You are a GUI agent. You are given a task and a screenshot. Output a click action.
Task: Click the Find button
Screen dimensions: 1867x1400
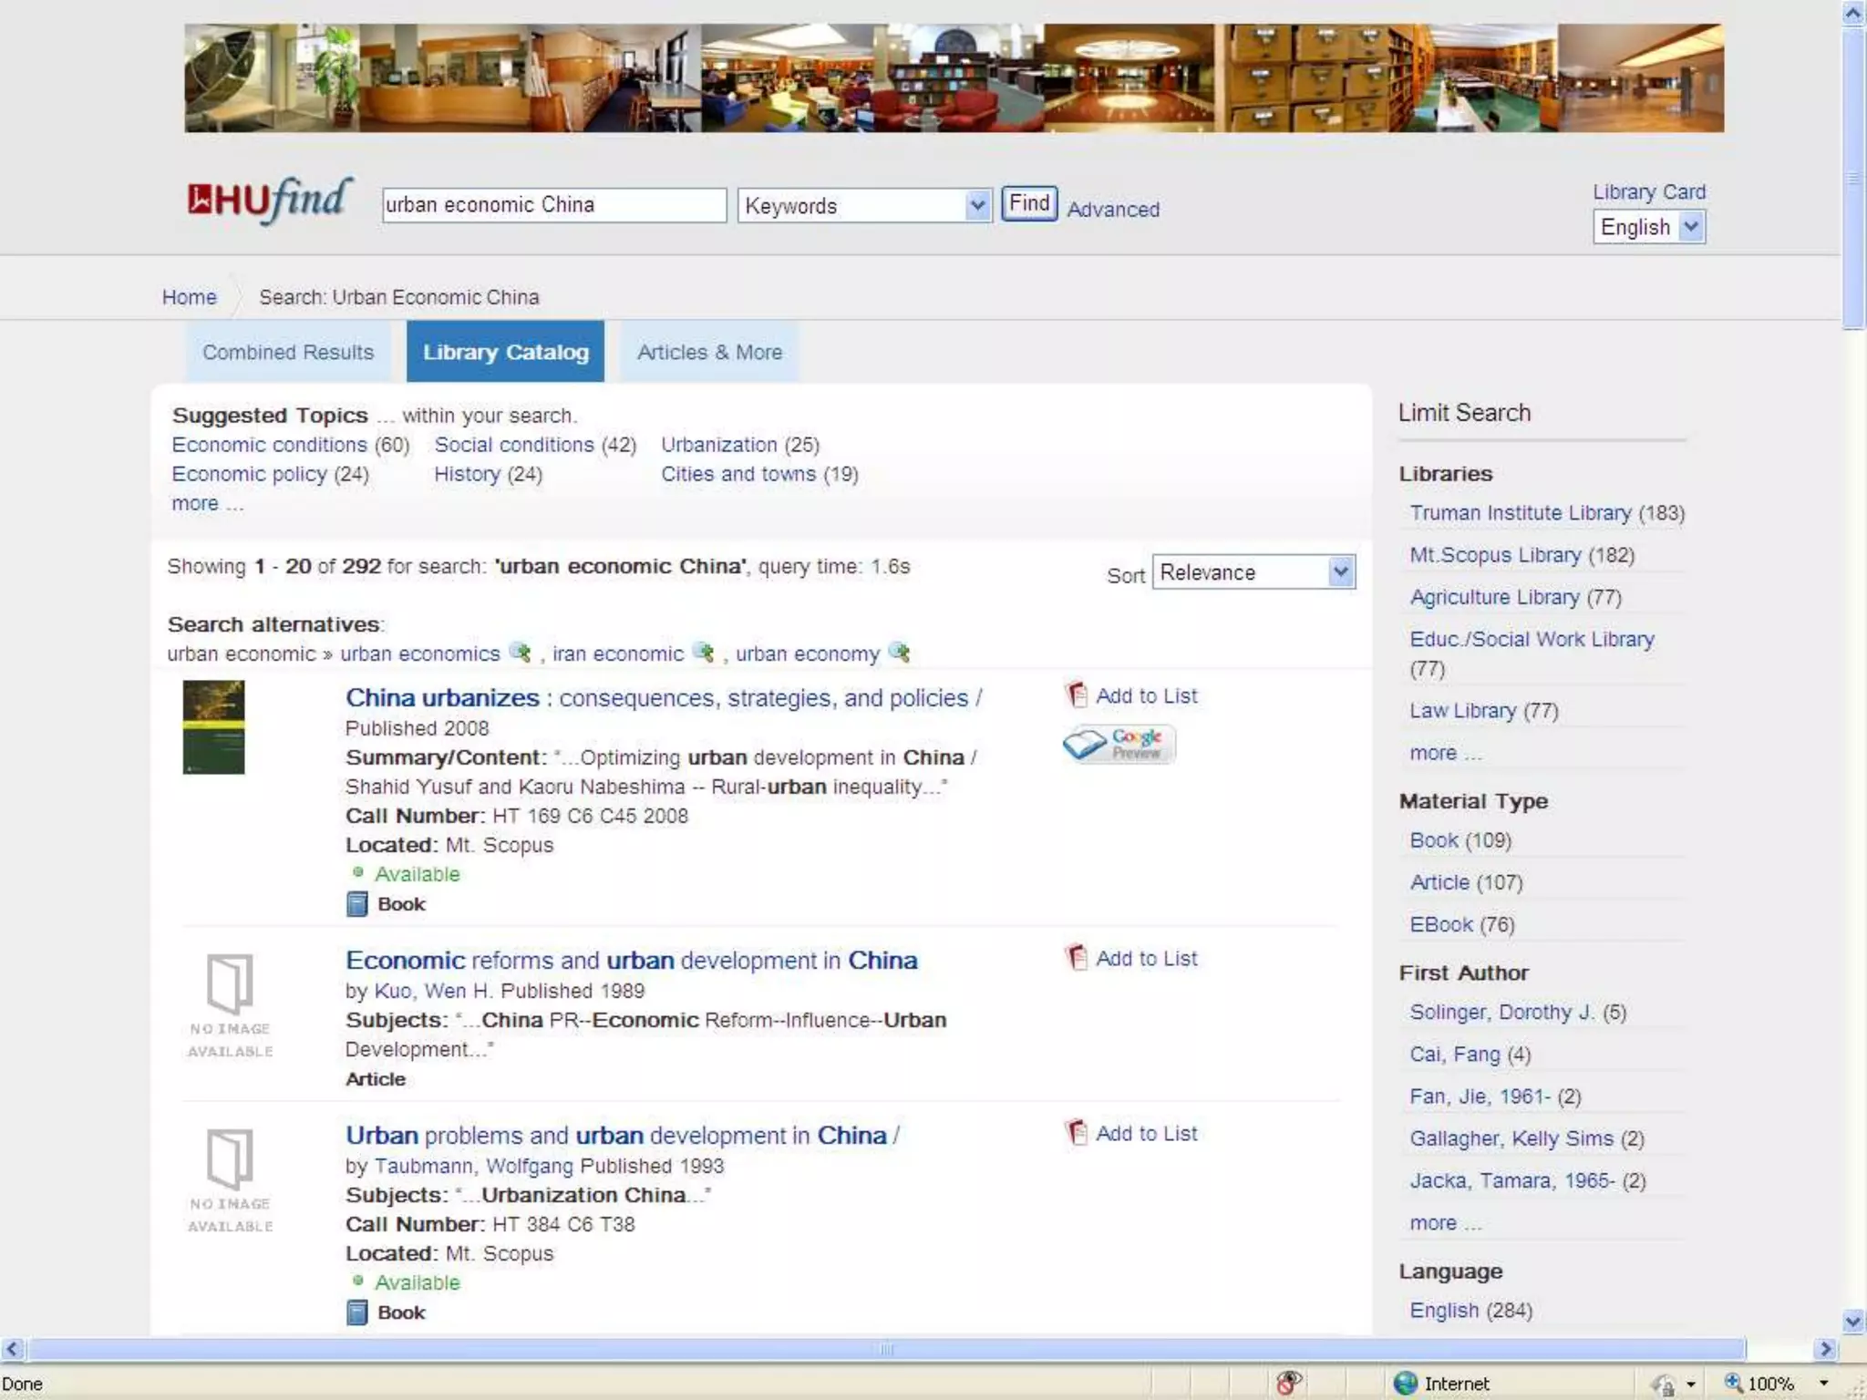coord(1029,203)
